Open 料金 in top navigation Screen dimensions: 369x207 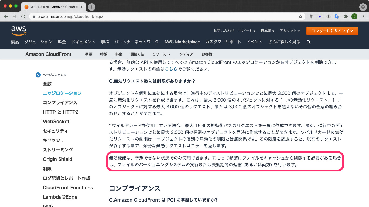click(62, 42)
